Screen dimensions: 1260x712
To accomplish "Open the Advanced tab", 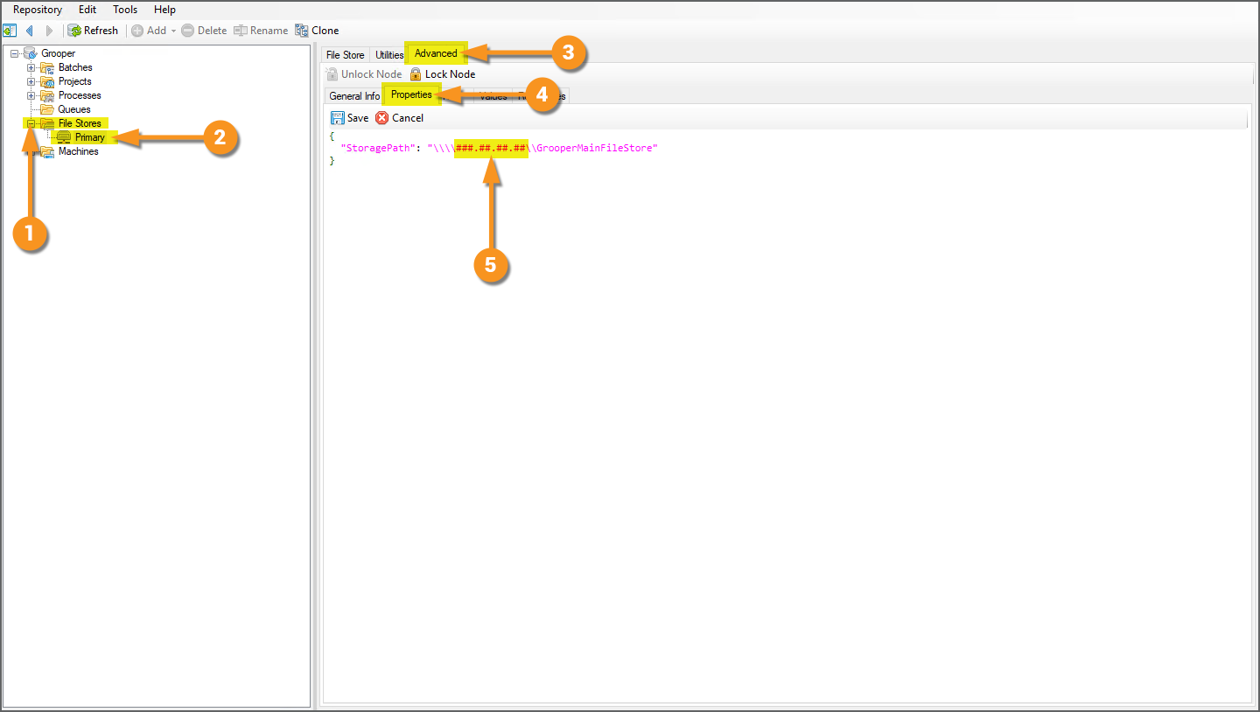I will (436, 53).
